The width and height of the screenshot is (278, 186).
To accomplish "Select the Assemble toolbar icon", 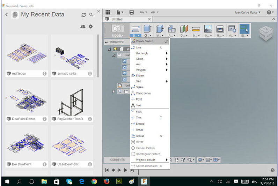I will pos(171,29).
